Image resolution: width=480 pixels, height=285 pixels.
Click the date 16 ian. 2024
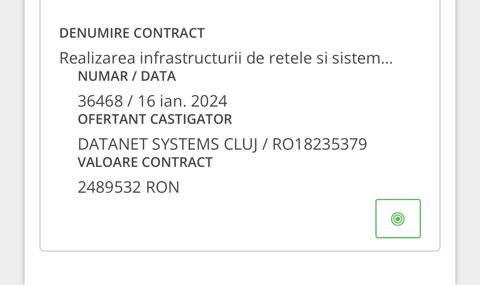[x=182, y=101]
